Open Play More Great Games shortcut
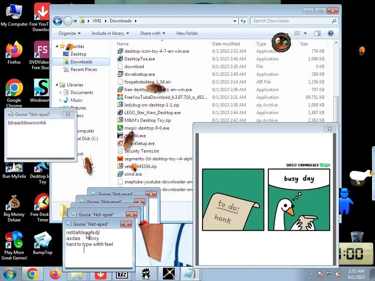Screen dimensions: 375x281 point(14,246)
